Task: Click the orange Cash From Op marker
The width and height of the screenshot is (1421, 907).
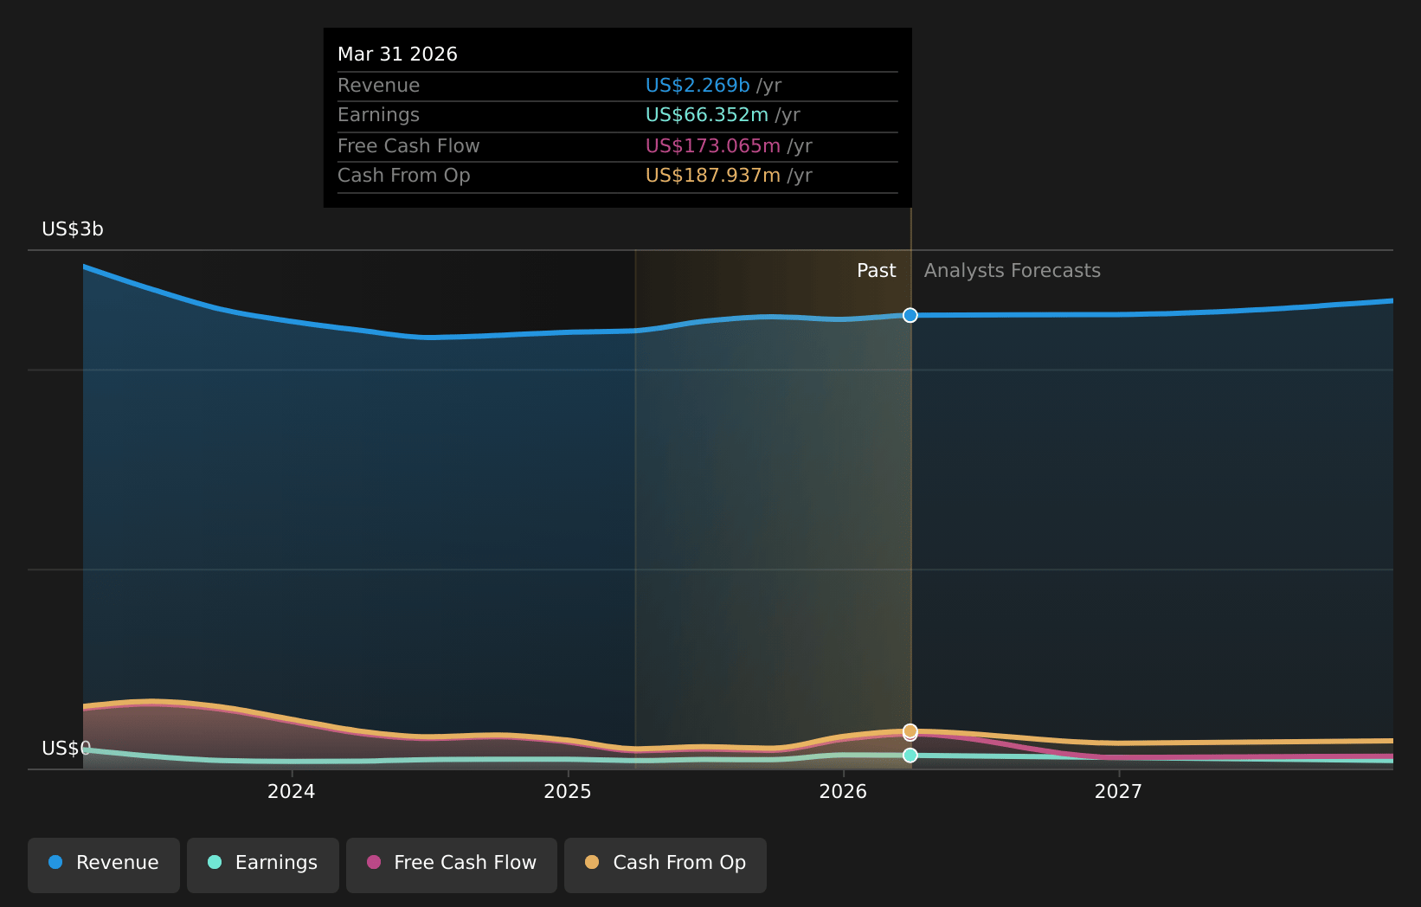Action: pos(910,731)
